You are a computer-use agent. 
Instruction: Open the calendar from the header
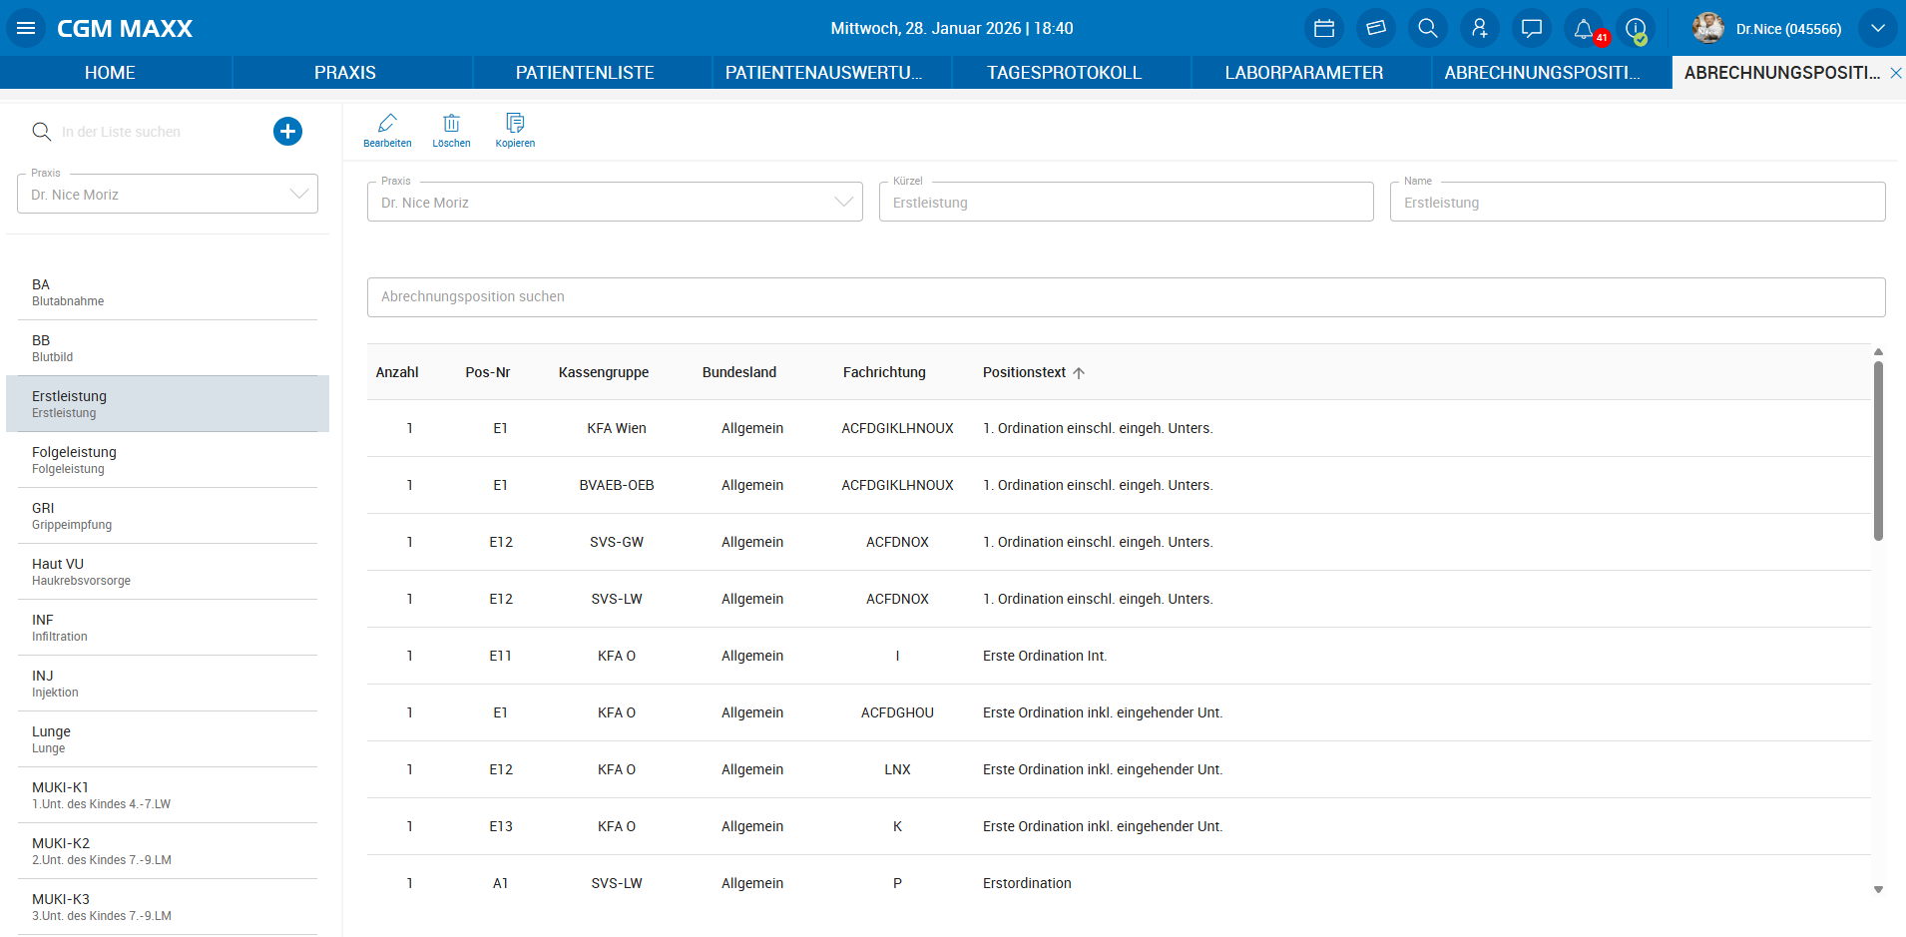(x=1323, y=28)
